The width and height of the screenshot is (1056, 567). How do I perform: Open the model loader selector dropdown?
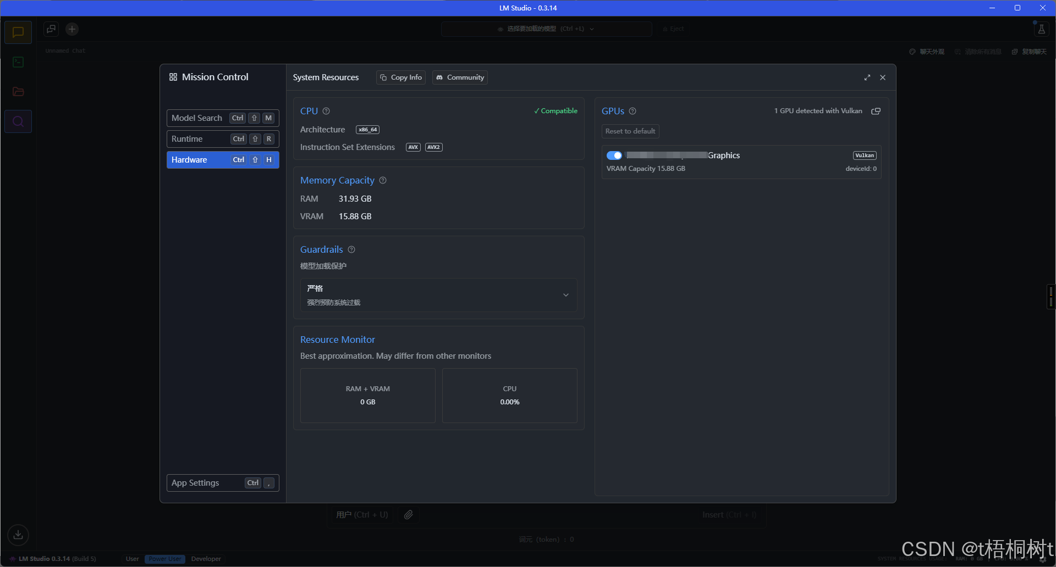point(546,29)
